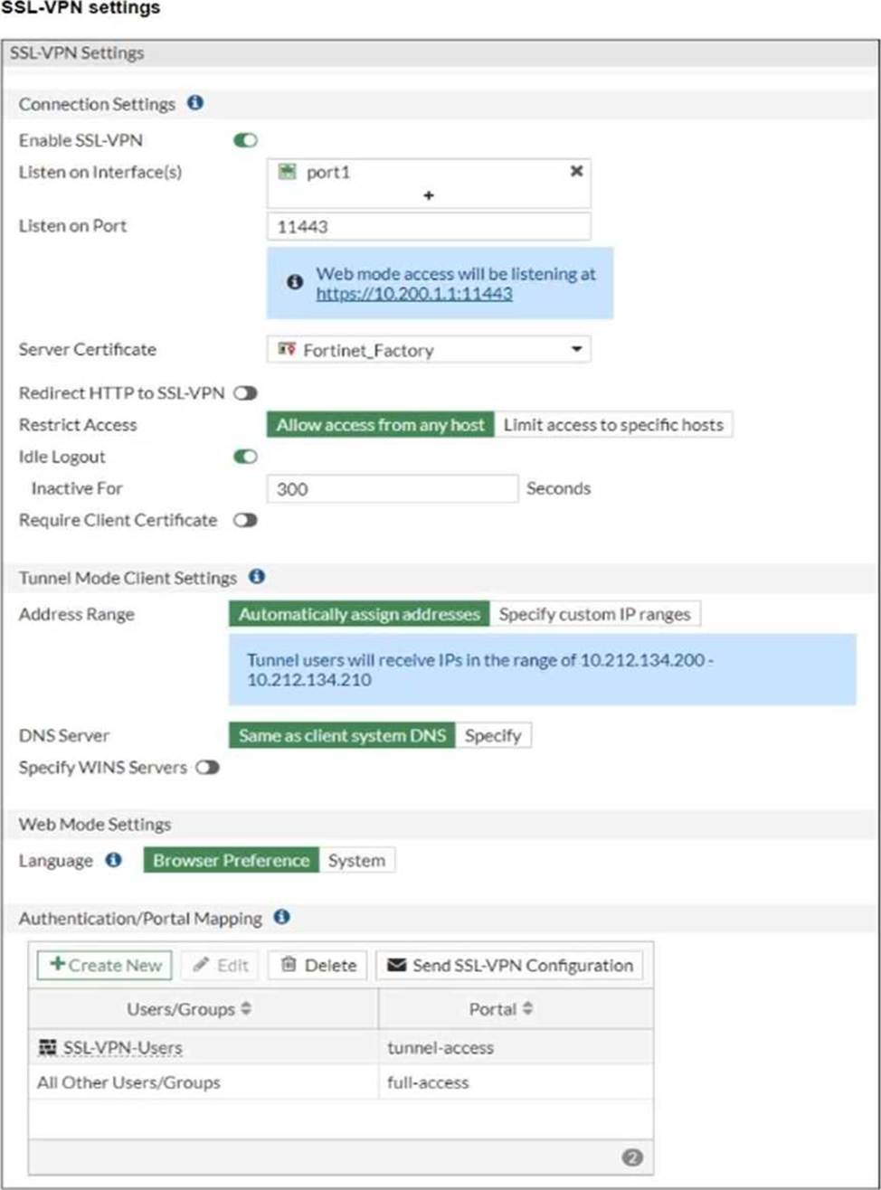The image size is (881, 1190).
Task: Turn on Redirect HTTP to SSL-VPN
Action: tap(245, 393)
